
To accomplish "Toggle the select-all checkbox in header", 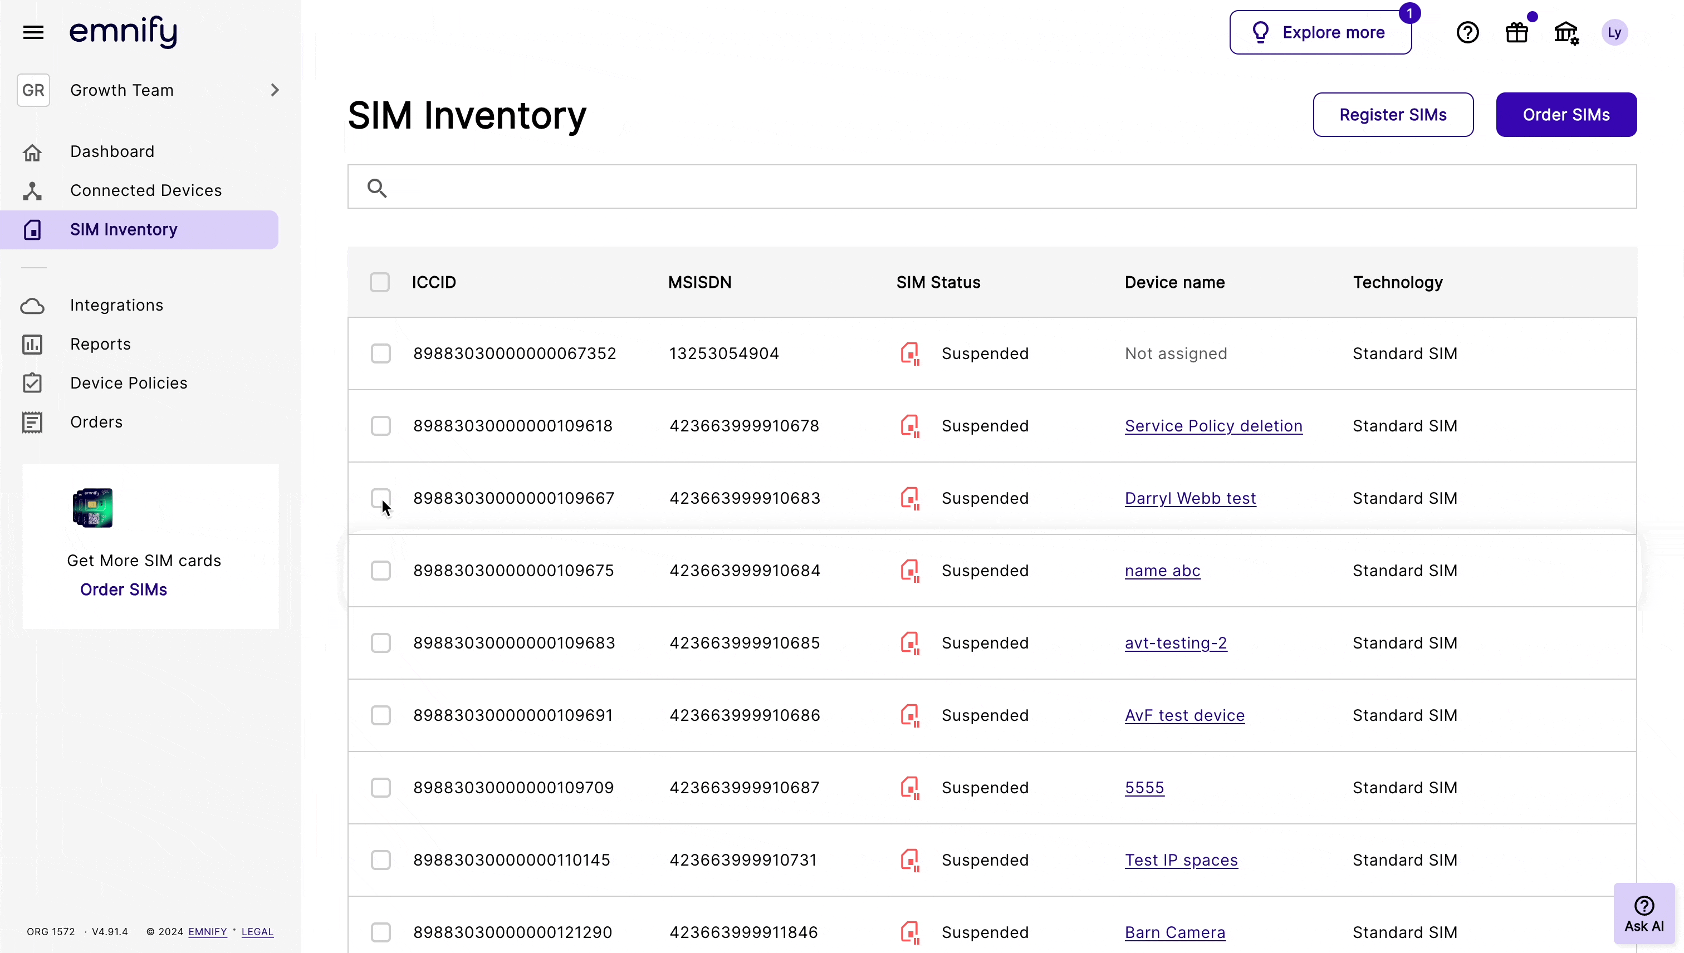I will point(380,282).
